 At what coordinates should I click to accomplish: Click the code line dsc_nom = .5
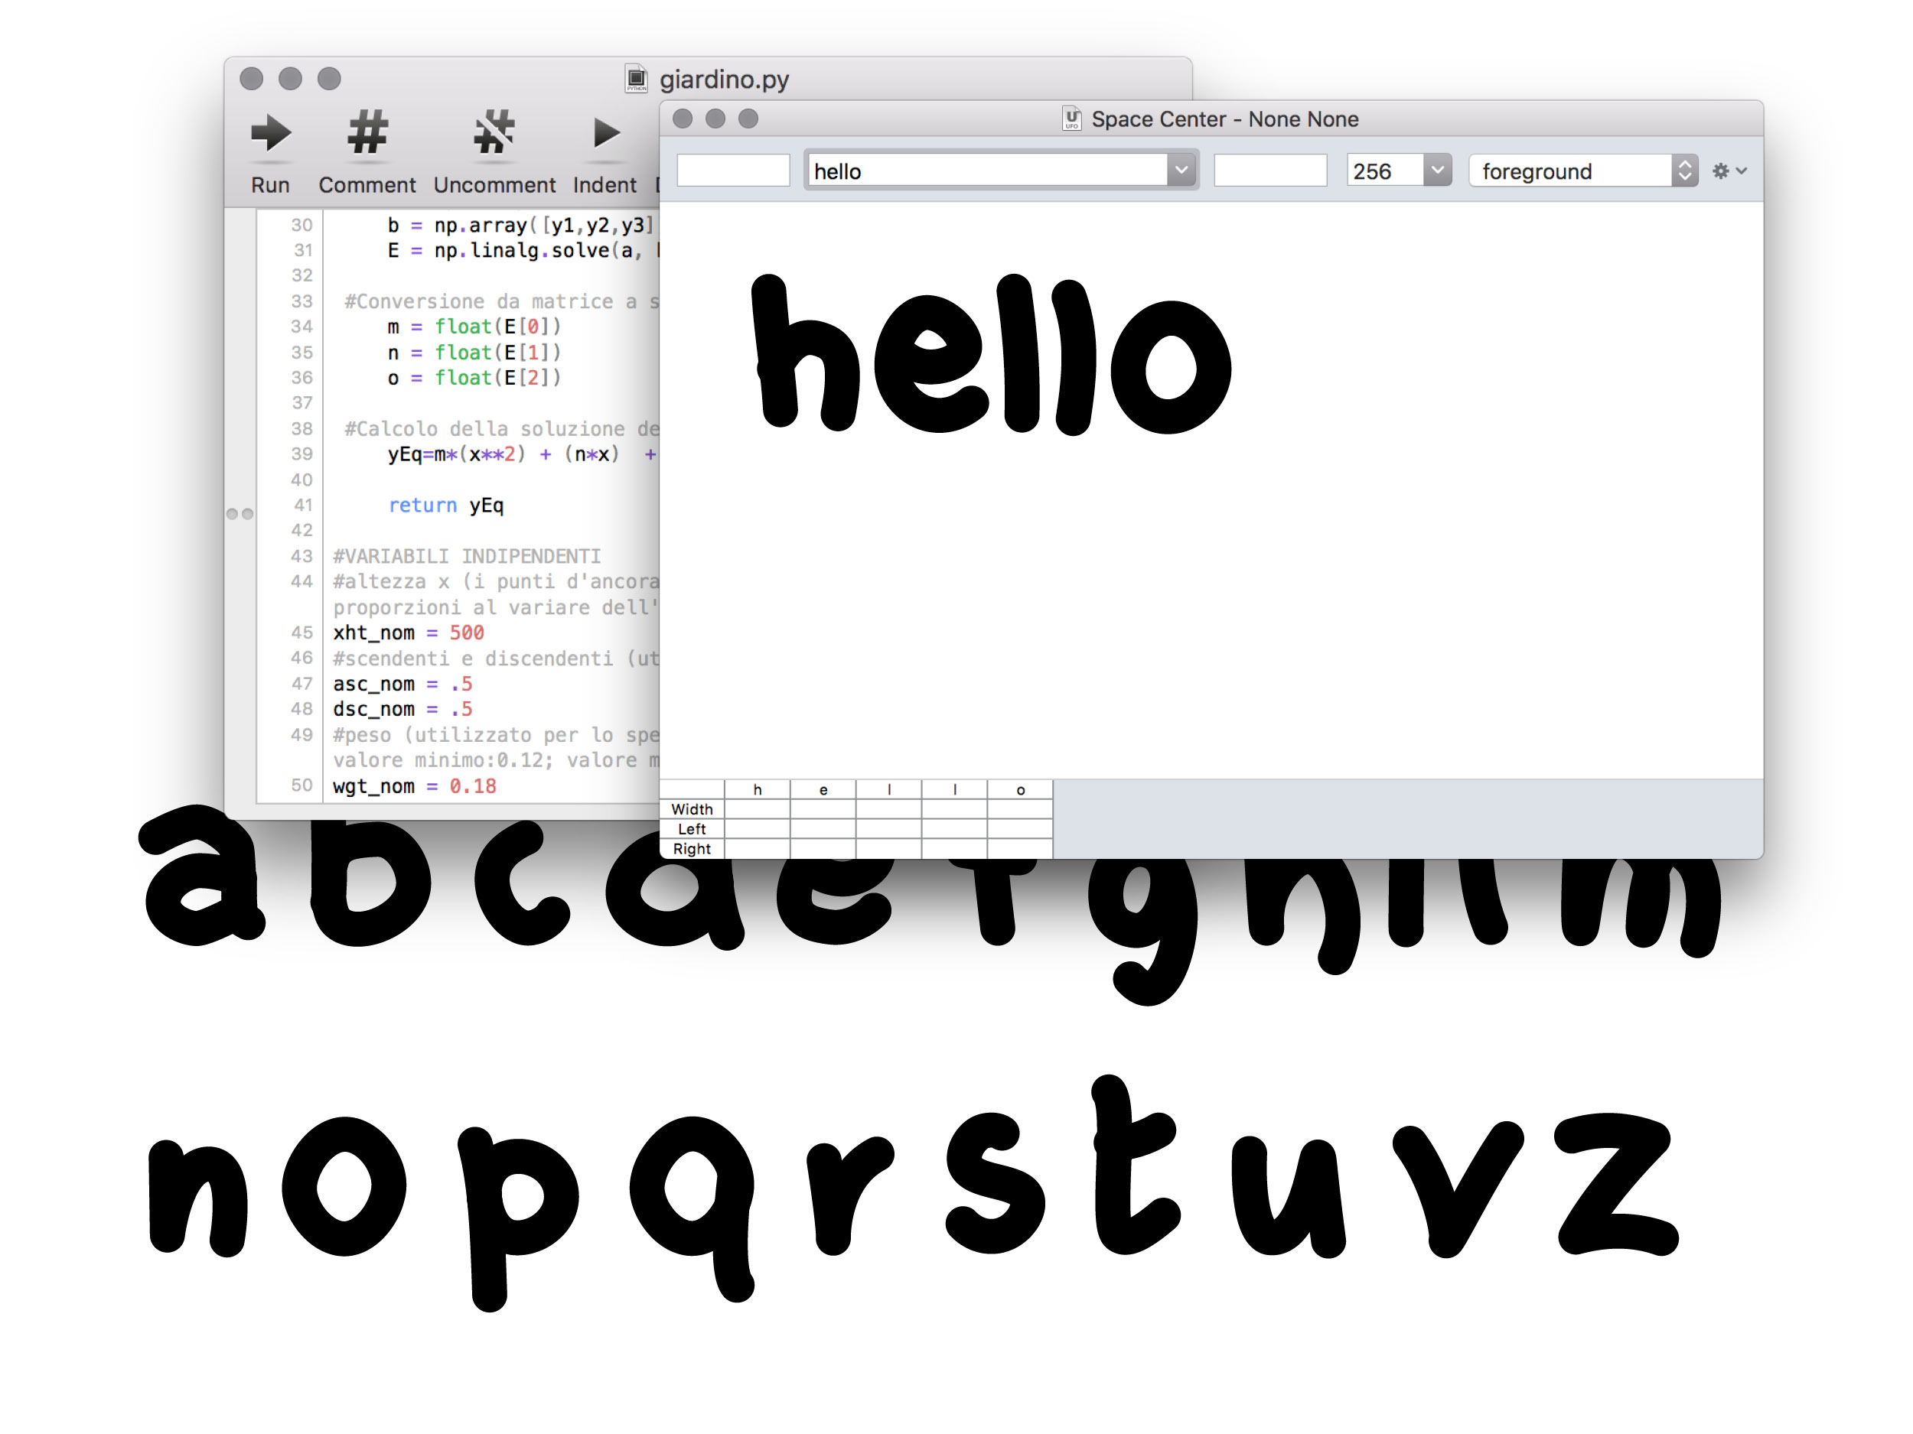[x=403, y=709]
